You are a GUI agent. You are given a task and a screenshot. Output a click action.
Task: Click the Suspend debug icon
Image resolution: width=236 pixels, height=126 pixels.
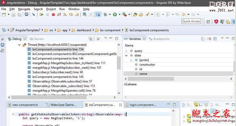coord(47,15)
